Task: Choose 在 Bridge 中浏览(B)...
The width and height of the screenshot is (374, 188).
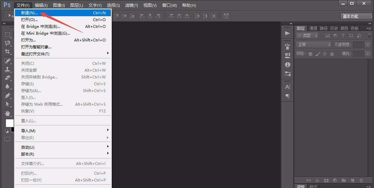Action: click(63, 26)
